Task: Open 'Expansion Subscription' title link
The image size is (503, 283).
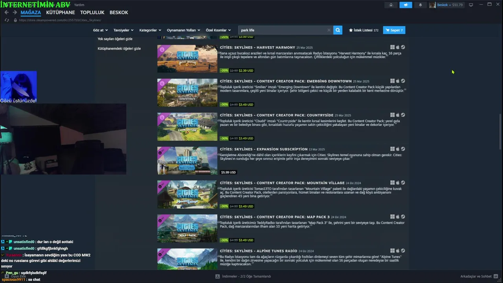Action: click(x=264, y=149)
